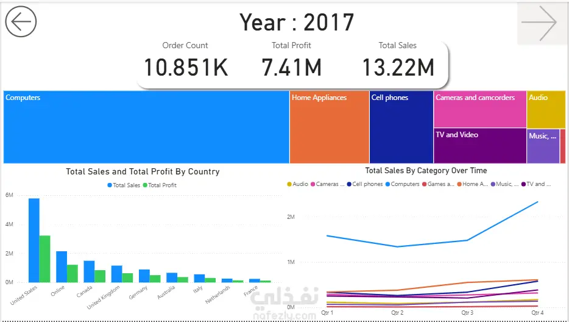Click the Total Profit value 7.41M
Image resolution: width=569 pixels, height=322 pixels.
click(291, 68)
